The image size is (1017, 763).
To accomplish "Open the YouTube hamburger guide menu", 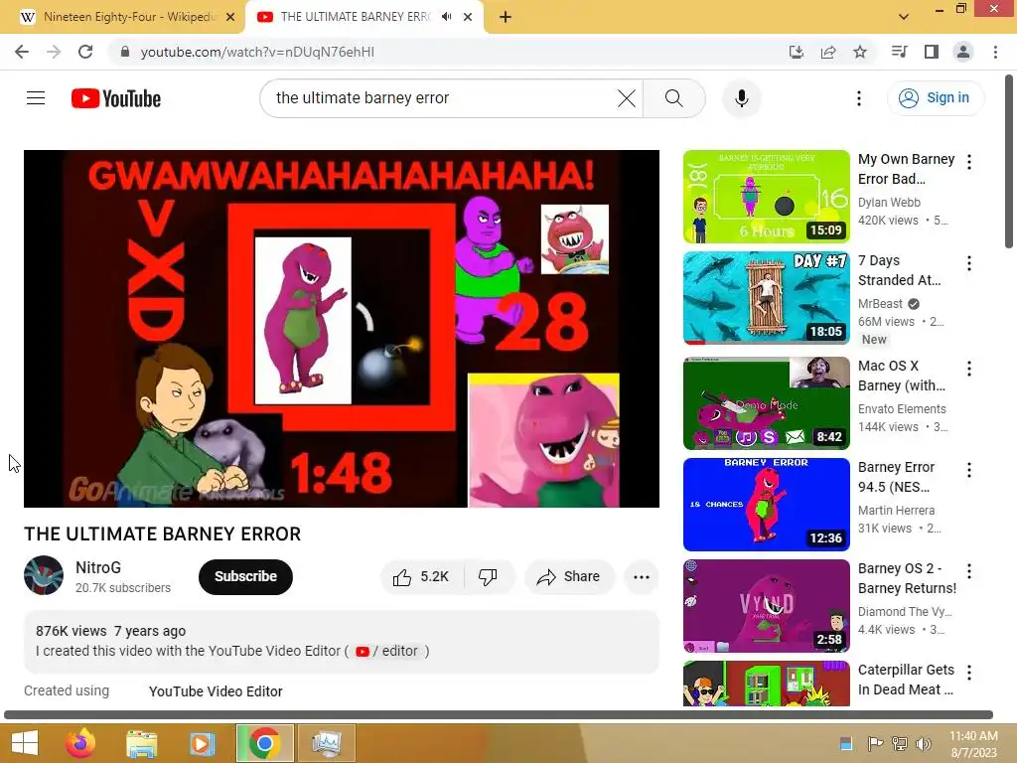I will [x=36, y=98].
